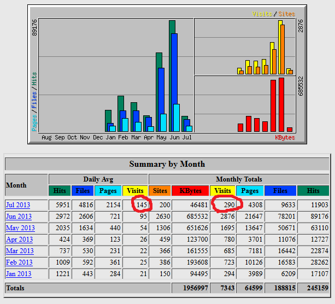The width and height of the screenshot is (335, 304).
Task: Open the Apr 2013 monthly report link
Action: tap(19, 239)
